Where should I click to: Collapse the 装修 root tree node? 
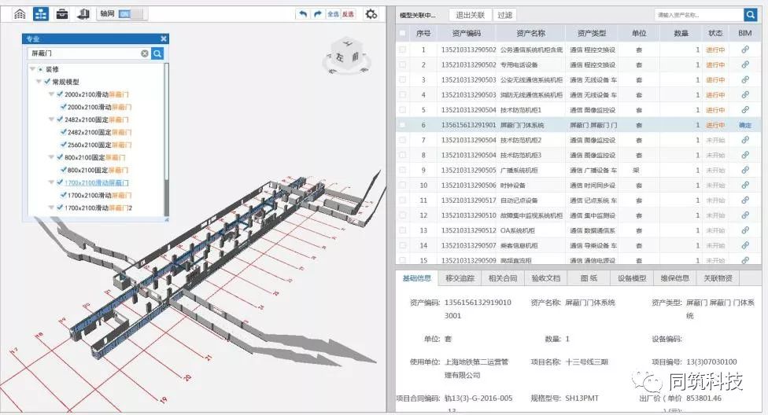32,69
